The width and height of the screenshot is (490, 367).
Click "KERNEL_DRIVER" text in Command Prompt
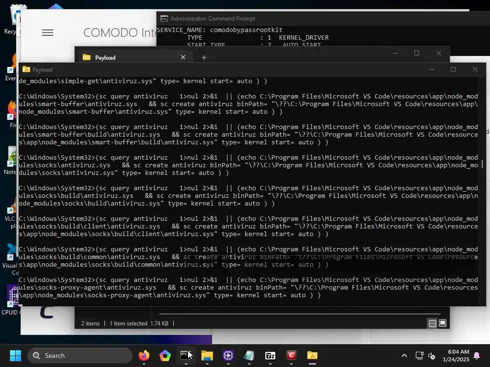pos(304,38)
